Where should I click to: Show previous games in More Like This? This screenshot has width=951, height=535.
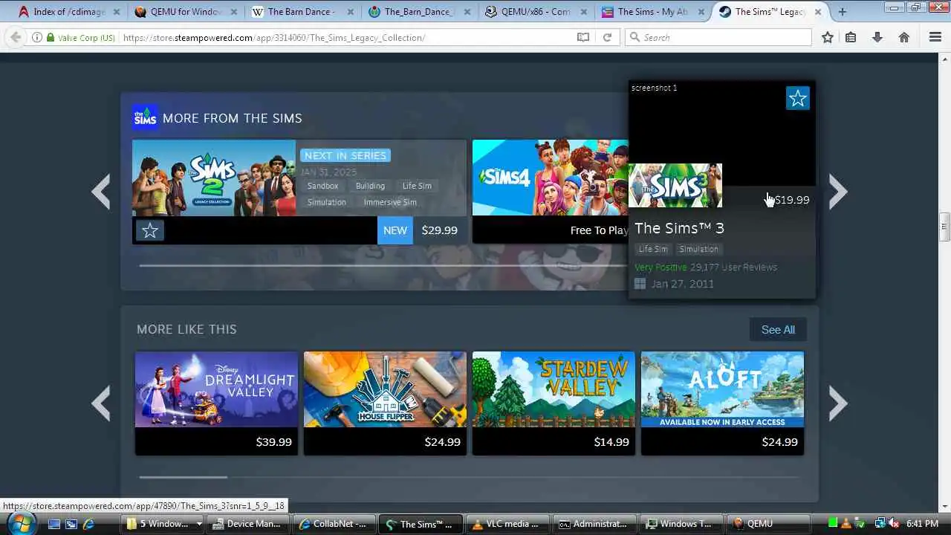click(101, 403)
